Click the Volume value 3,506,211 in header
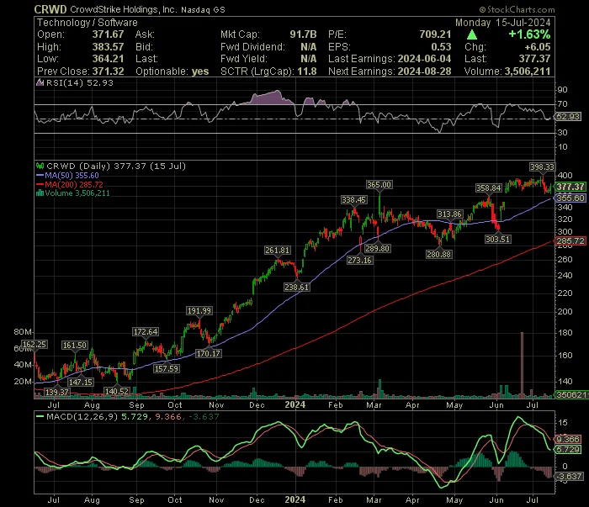Screen dimensions: 589x507 point(528,71)
